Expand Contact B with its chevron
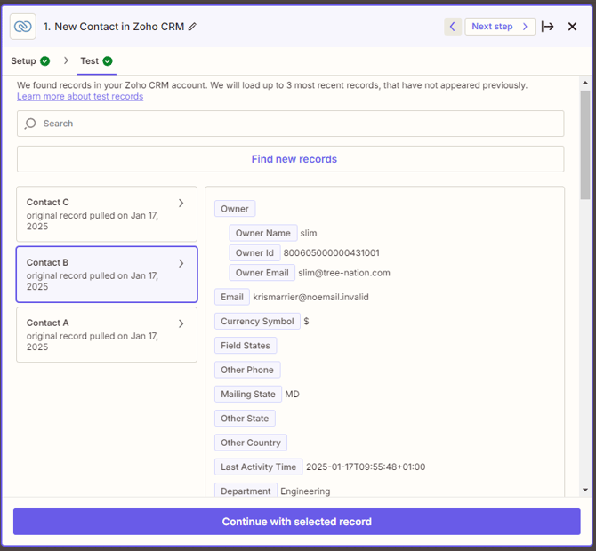The width and height of the screenshot is (596, 551). point(181,264)
